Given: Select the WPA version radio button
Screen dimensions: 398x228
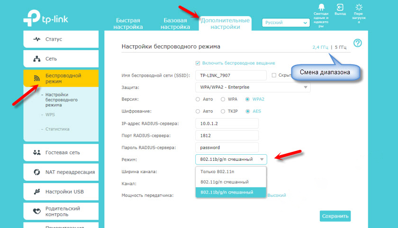Looking at the screenshot, I should (x=223, y=99).
